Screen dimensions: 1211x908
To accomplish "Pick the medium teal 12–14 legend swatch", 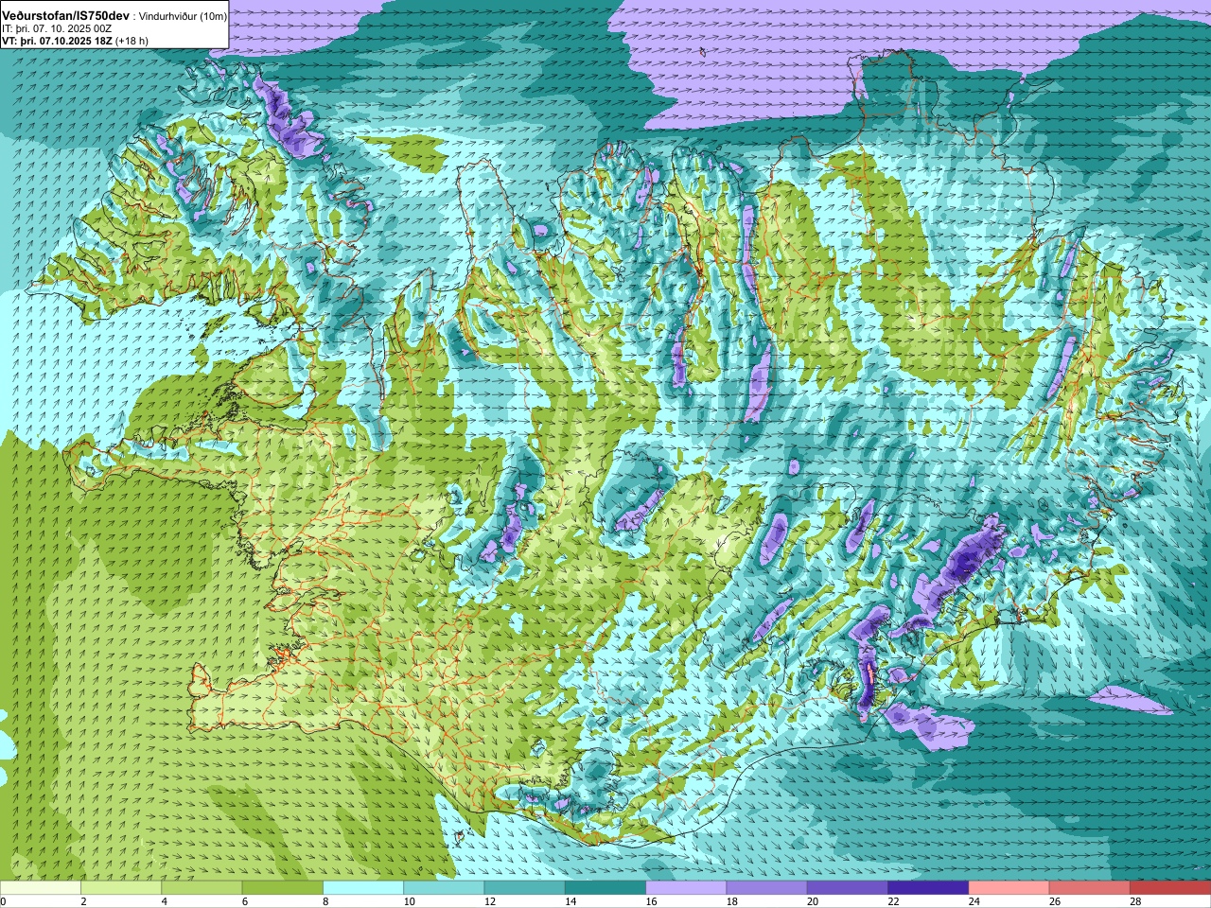I will click(525, 888).
